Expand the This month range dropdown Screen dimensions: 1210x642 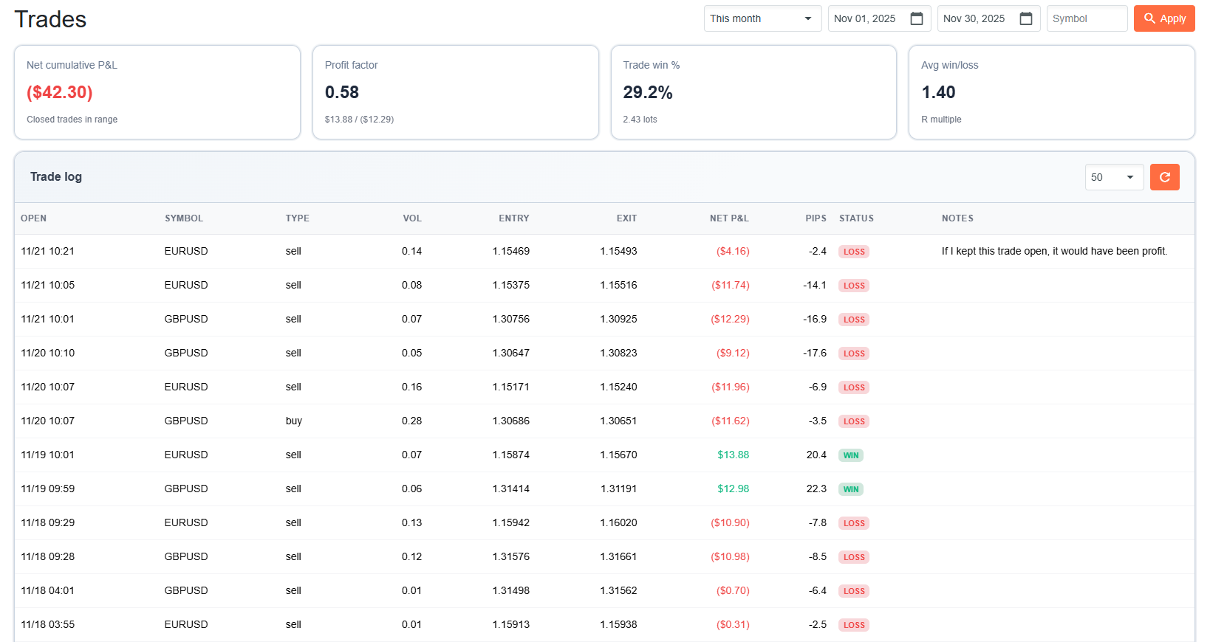pos(762,18)
